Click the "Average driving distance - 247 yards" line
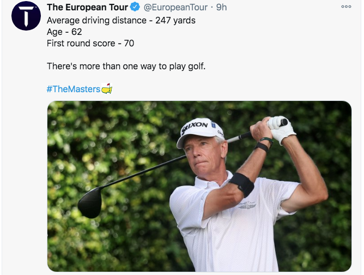 pyautogui.click(x=121, y=21)
